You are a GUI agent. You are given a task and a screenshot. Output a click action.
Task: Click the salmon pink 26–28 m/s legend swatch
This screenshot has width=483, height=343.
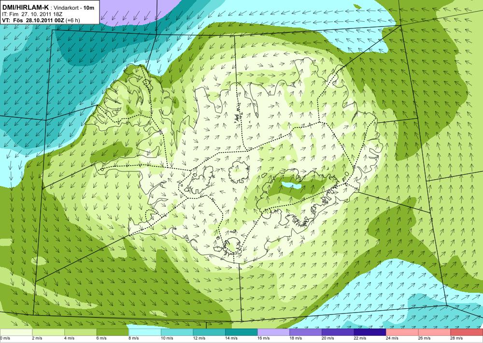[x=434, y=332]
